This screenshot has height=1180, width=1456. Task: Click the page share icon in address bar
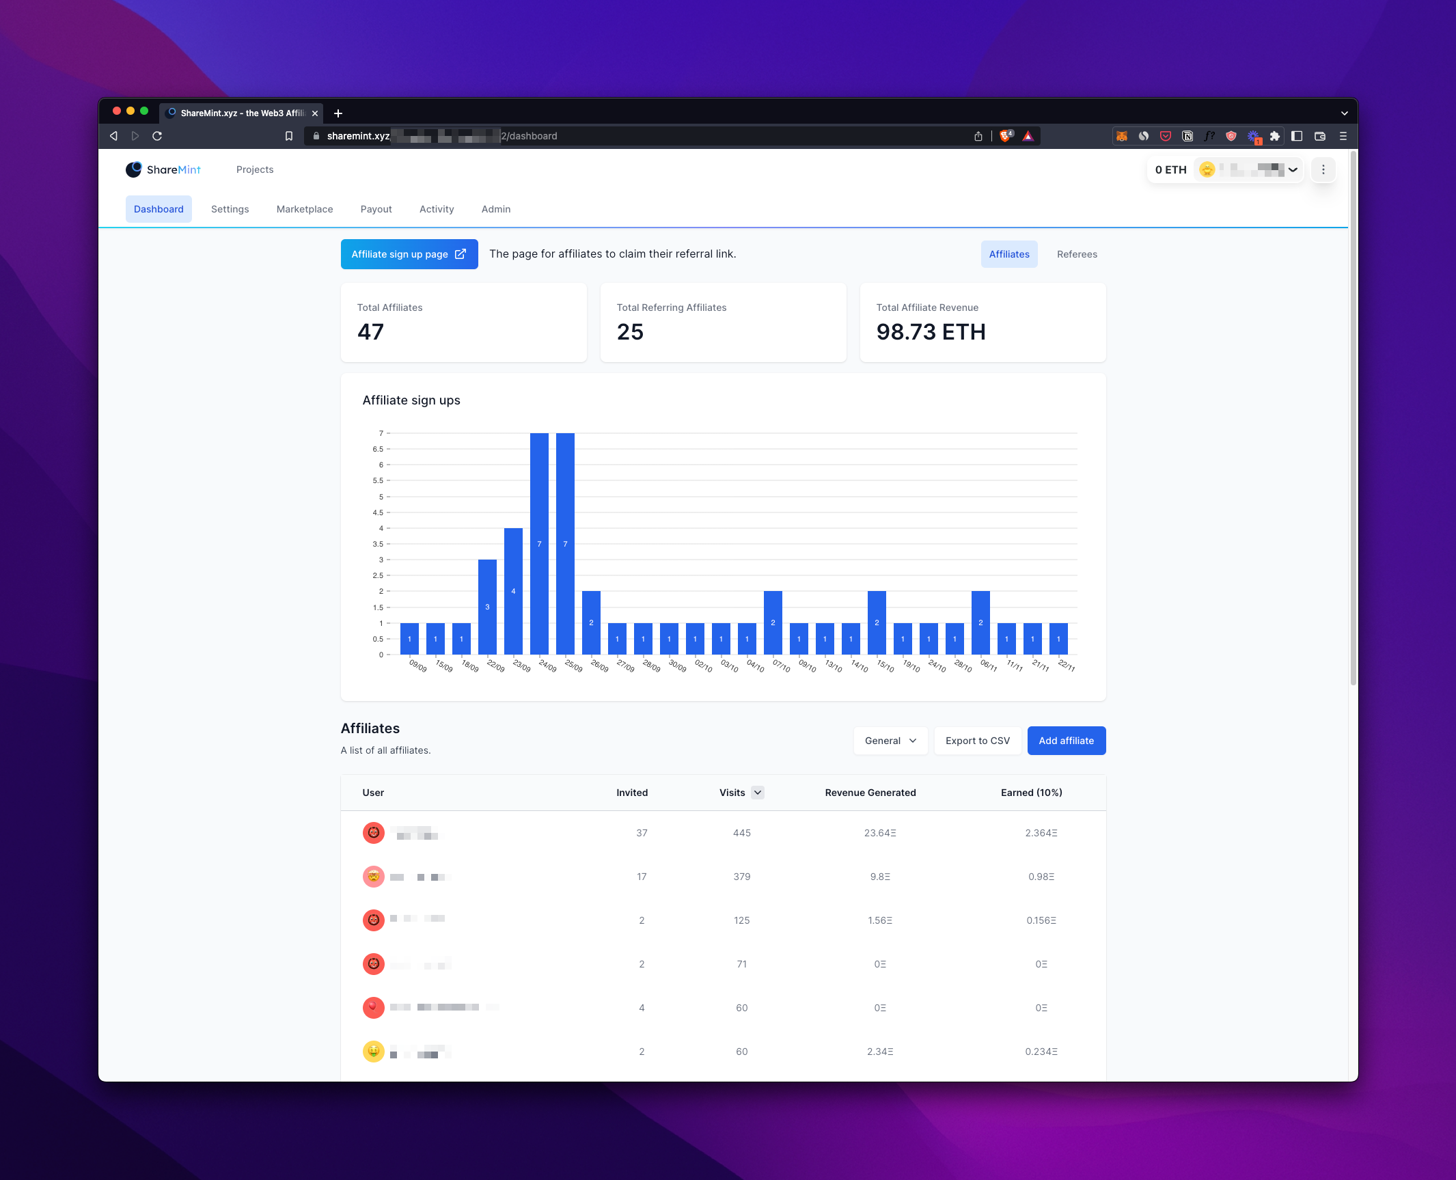978,136
